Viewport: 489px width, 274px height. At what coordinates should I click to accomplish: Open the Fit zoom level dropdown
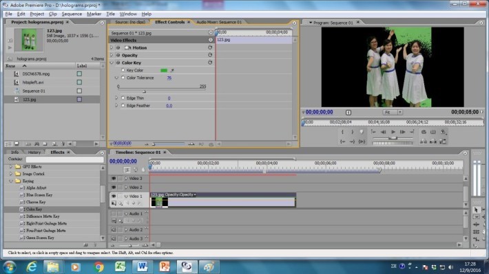pyautogui.click(x=393, y=112)
